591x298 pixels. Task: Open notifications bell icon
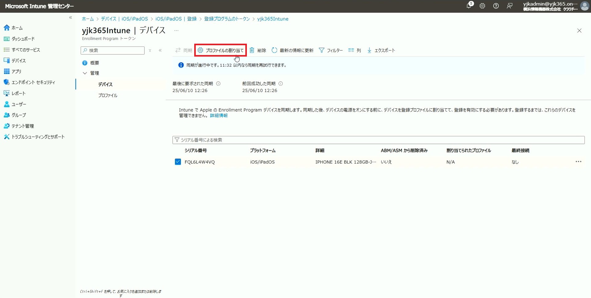tap(469, 6)
